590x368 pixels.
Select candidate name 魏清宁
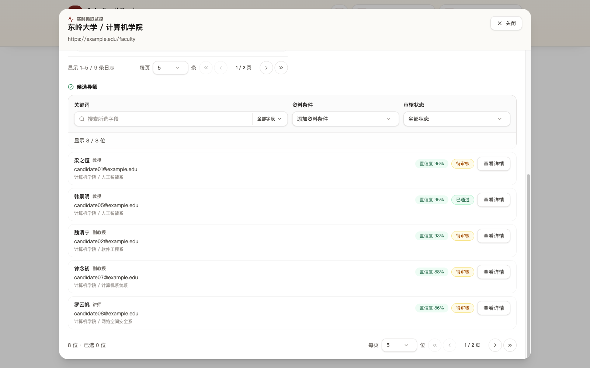pos(82,233)
